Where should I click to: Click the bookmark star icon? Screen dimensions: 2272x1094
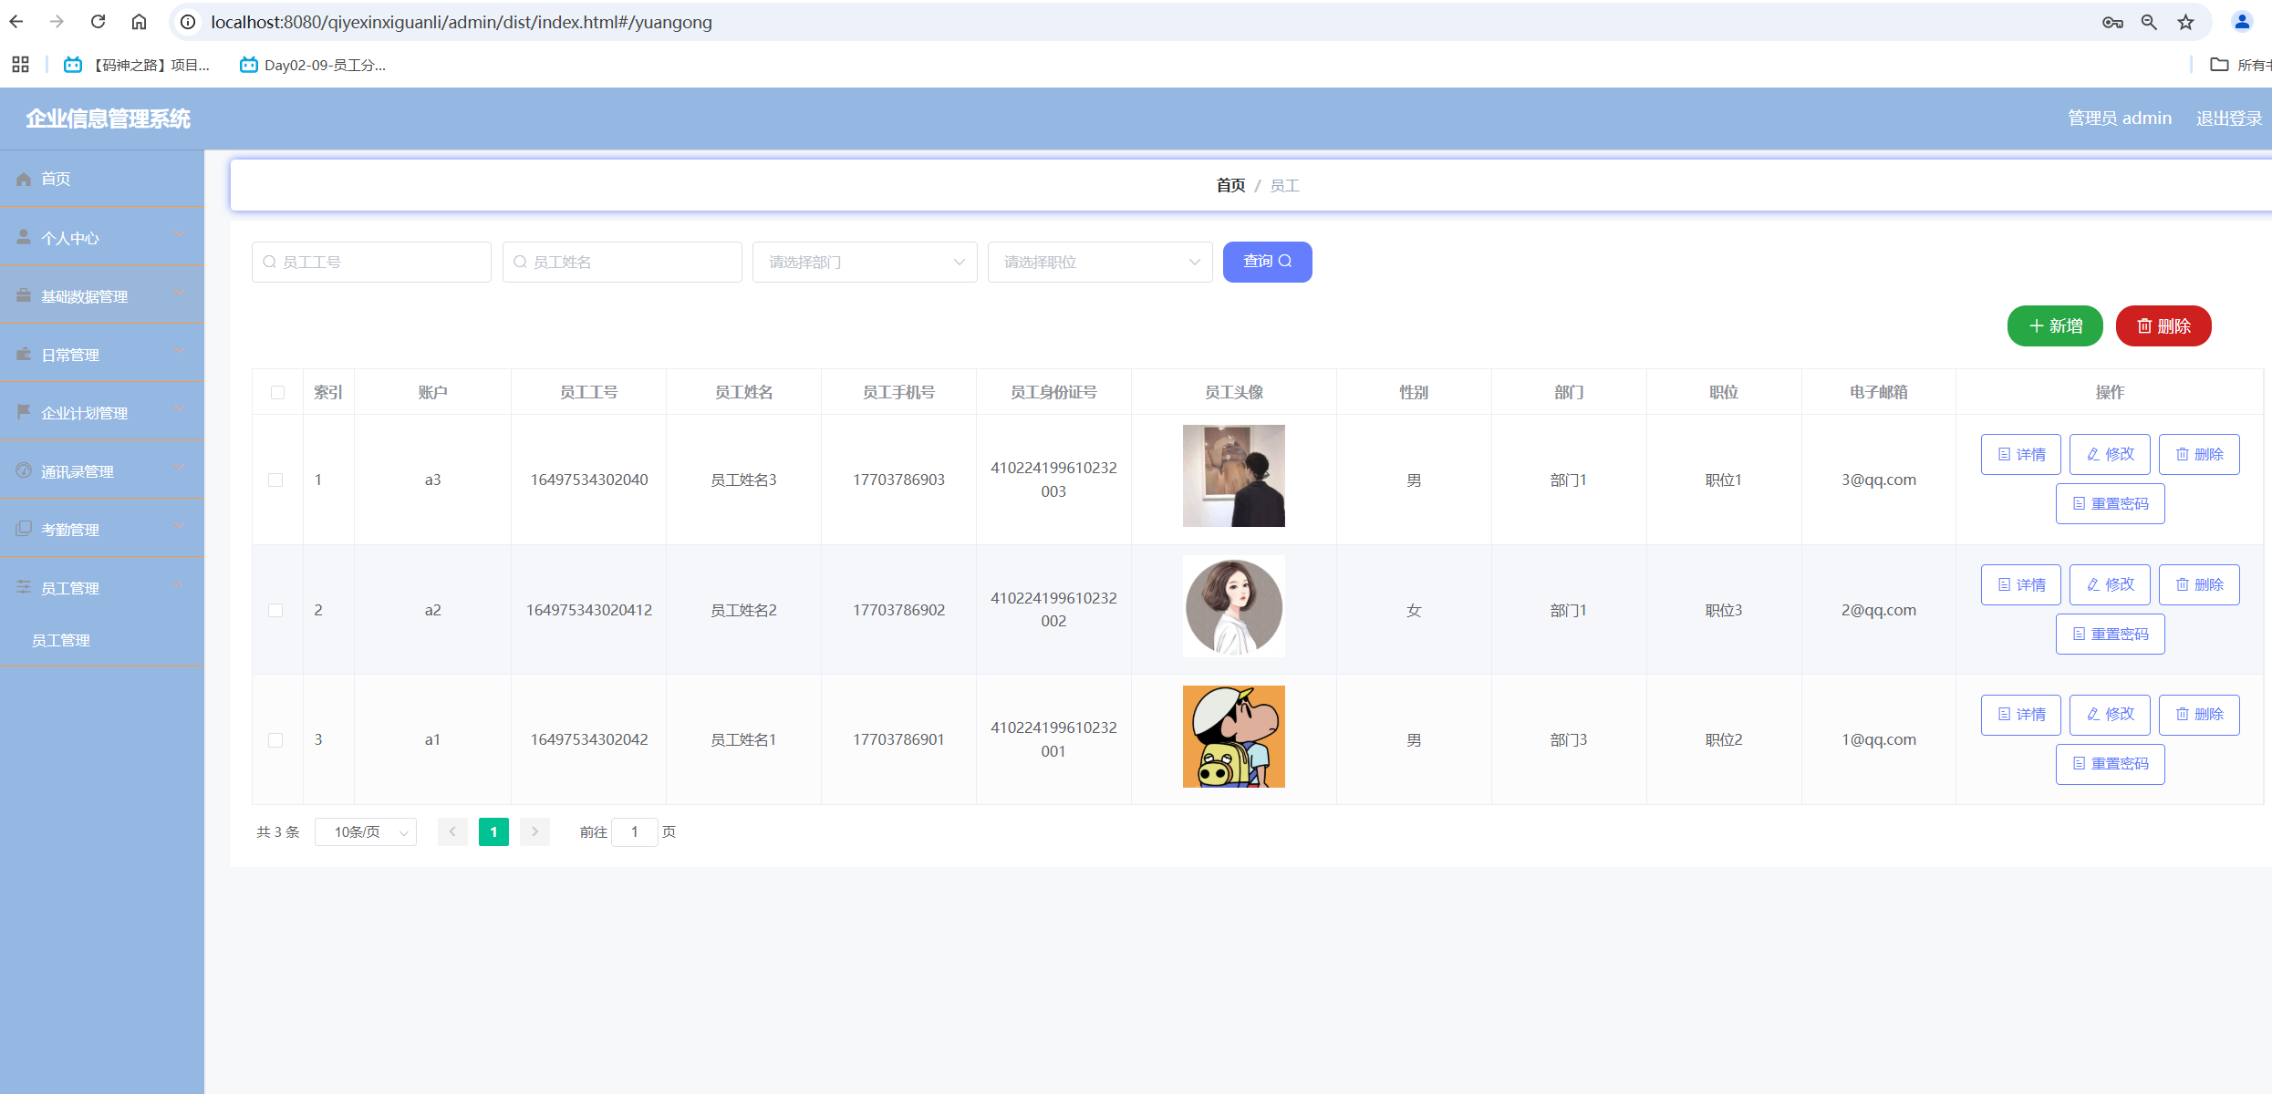2185,22
